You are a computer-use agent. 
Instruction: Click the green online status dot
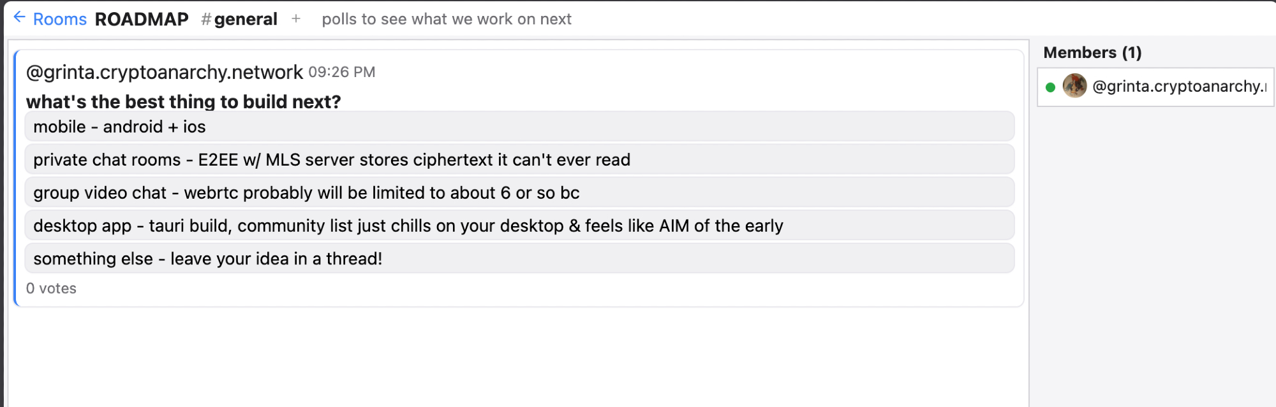click(x=1050, y=87)
